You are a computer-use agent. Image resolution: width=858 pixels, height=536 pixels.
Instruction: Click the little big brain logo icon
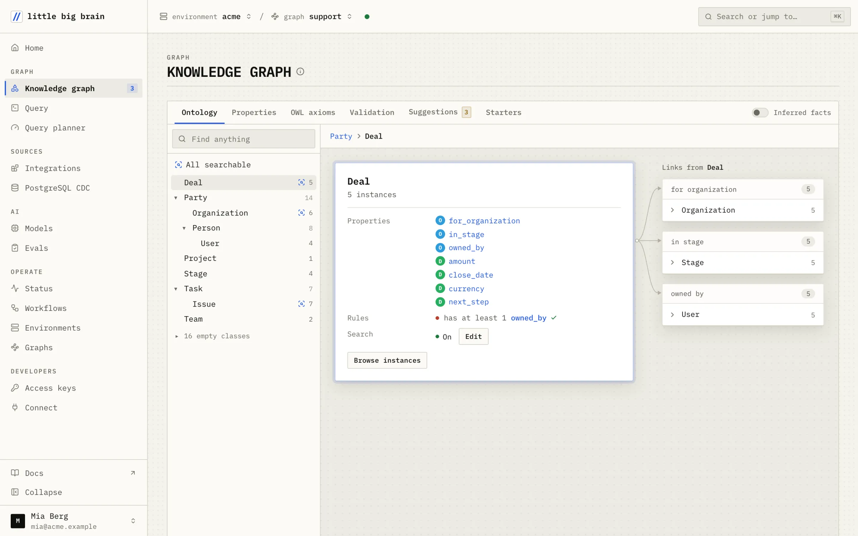pyautogui.click(x=16, y=16)
